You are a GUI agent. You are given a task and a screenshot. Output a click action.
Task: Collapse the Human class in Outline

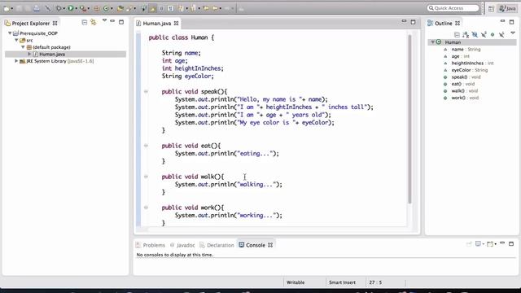(x=432, y=42)
